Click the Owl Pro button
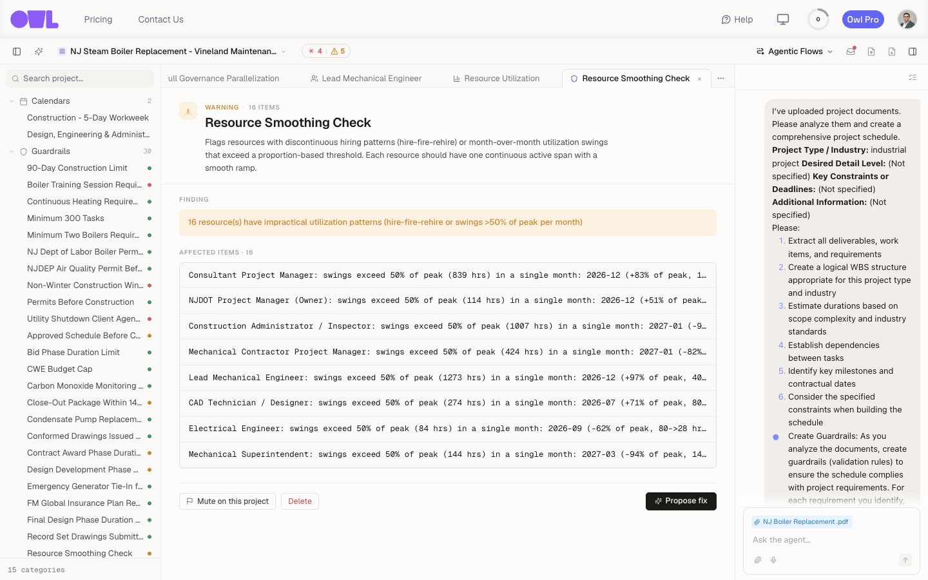The width and height of the screenshot is (928, 580). [x=863, y=19]
